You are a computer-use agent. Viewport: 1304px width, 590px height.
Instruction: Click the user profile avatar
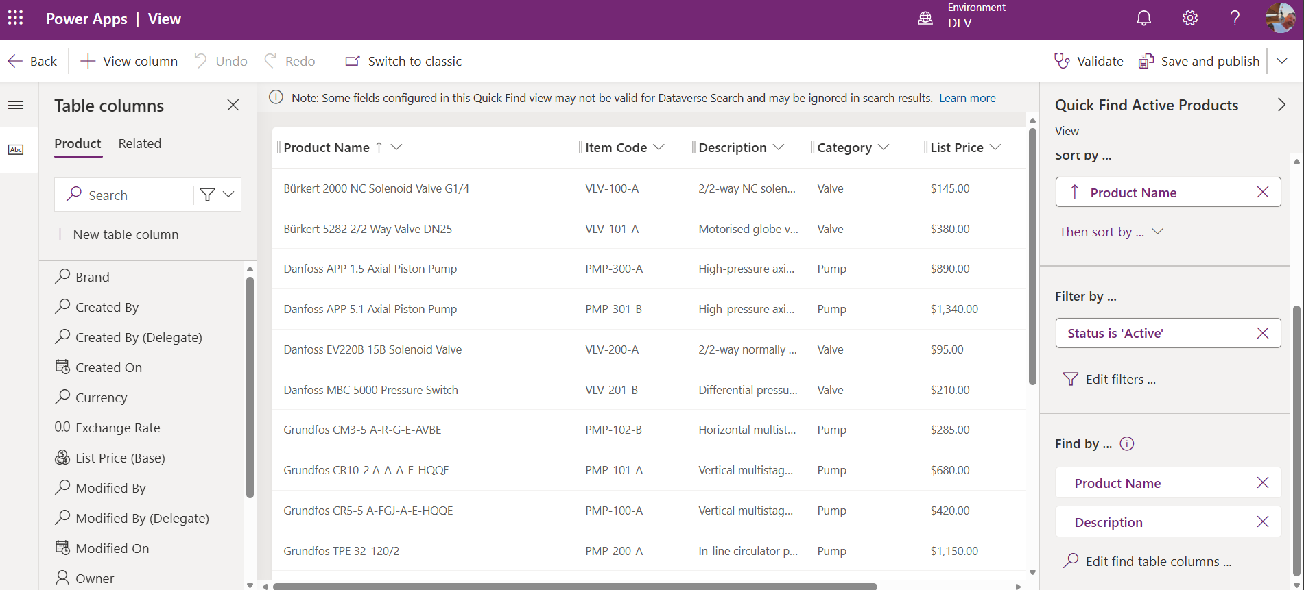(1281, 19)
